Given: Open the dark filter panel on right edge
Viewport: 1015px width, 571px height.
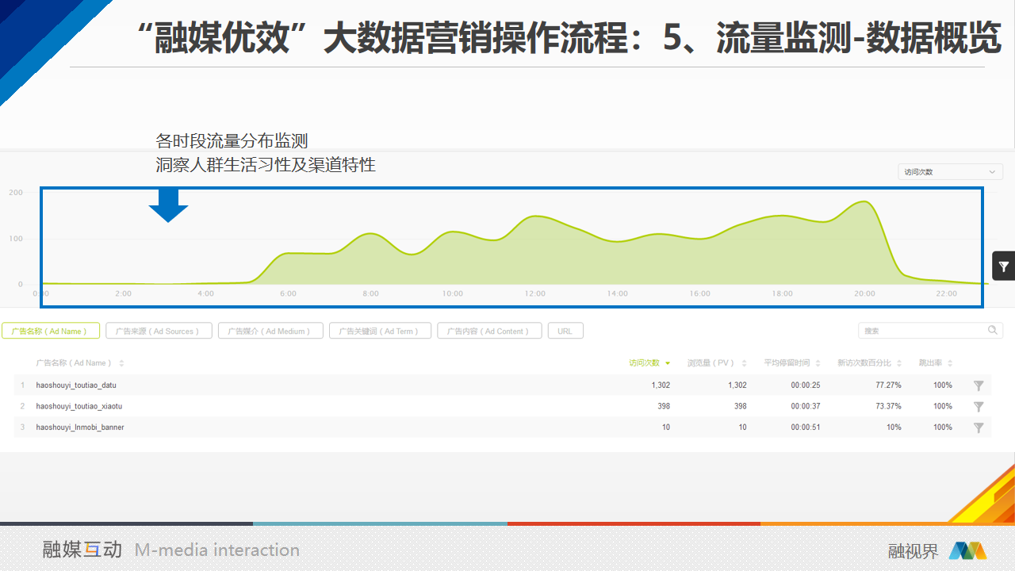Looking at the screenshot, I should (1003, 266).
